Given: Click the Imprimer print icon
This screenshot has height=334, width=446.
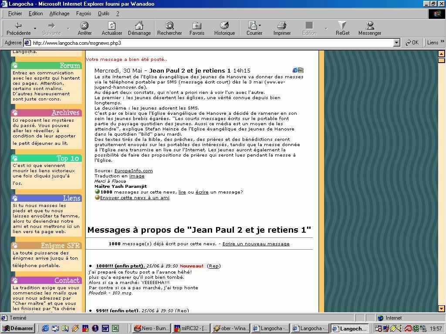Looking at the screenshot, I should (x=282, y=26).
